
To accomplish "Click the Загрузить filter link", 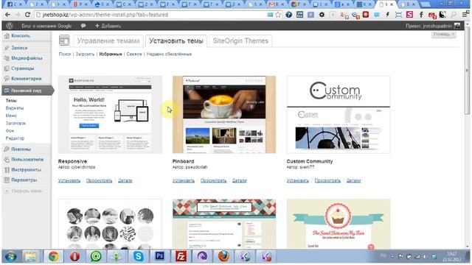I will (86, 54).
